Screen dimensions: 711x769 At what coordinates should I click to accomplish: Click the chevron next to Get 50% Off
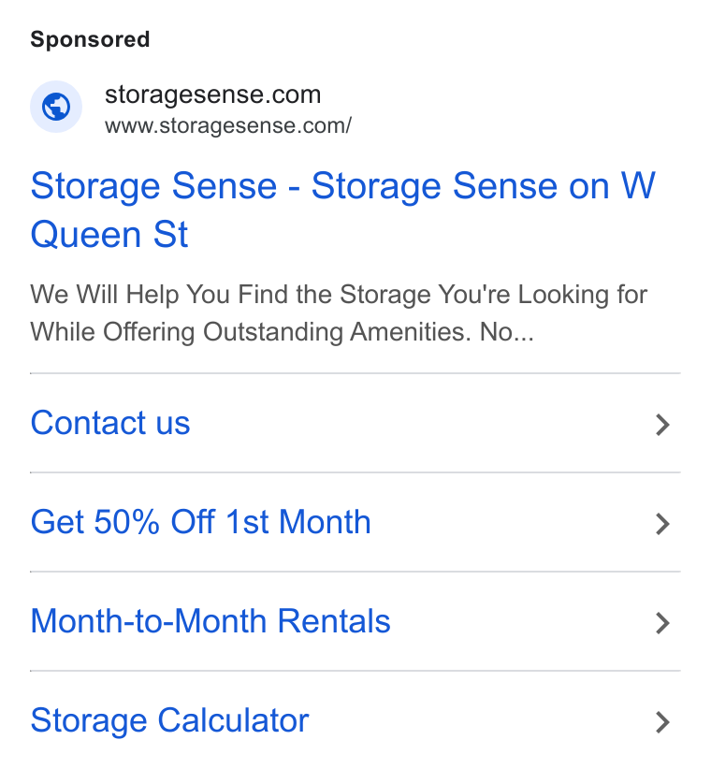662,524
